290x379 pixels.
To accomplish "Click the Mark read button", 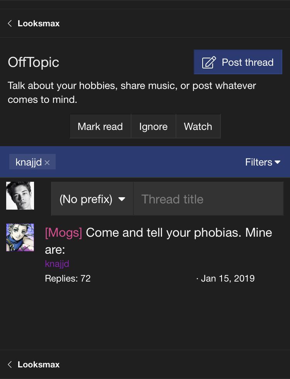I will coord(100,126).
